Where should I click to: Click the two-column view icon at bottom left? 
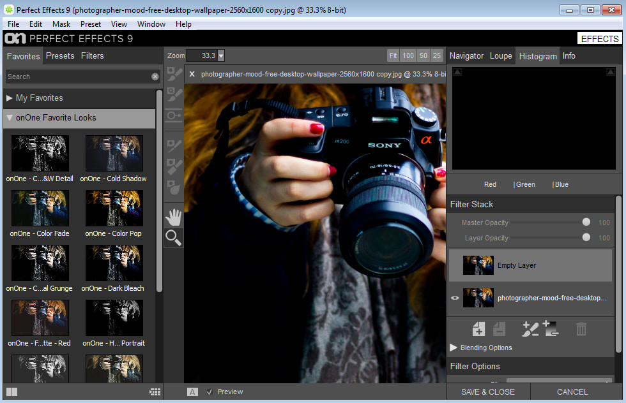click(x=11, y=392)
